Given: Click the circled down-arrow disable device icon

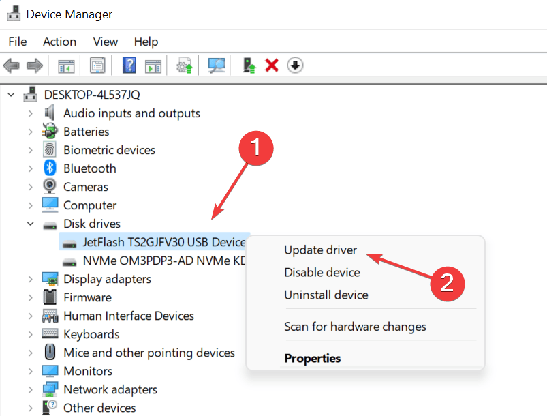Looking at the screenshot, I should point(295,65).
